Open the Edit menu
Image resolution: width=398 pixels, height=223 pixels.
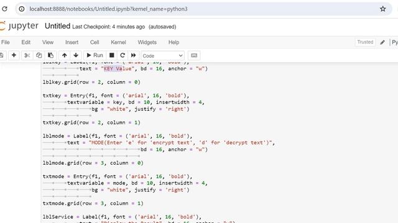point(25,42)
